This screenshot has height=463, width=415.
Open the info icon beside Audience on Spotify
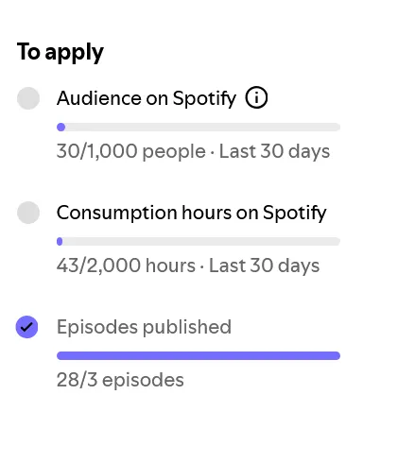click(x=256, y=98)
